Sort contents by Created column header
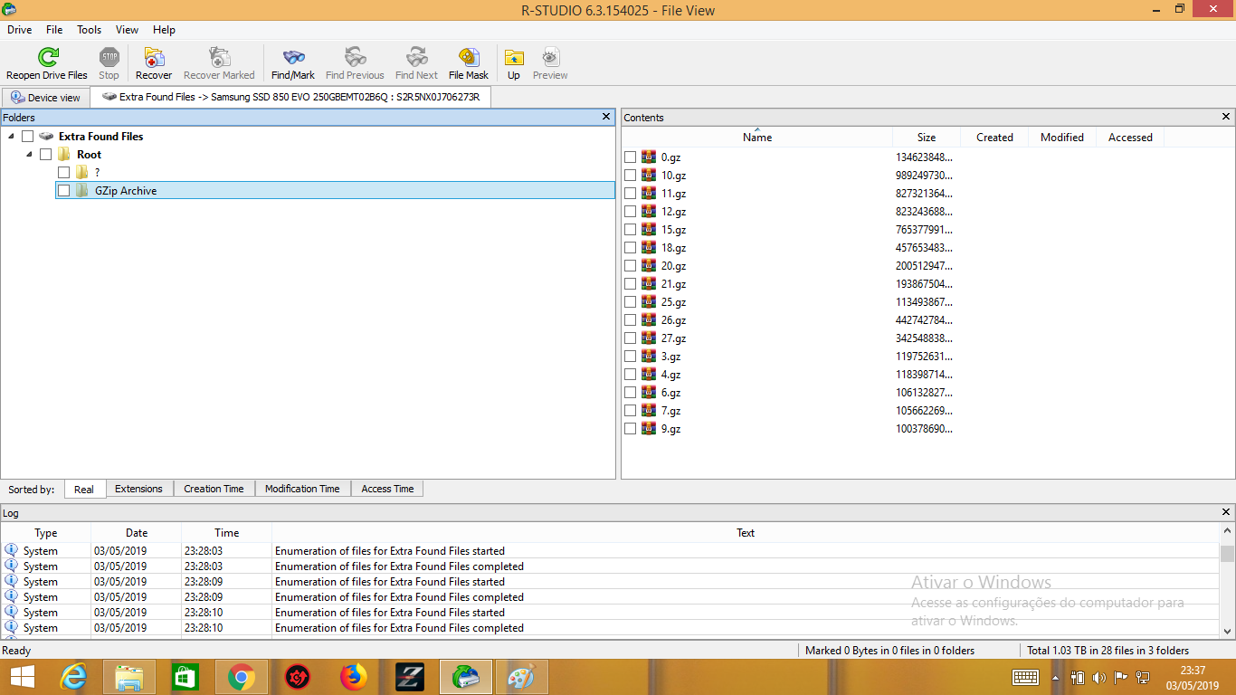The height and width of the screenshot is (695, 1236). (x=994, y=138)
